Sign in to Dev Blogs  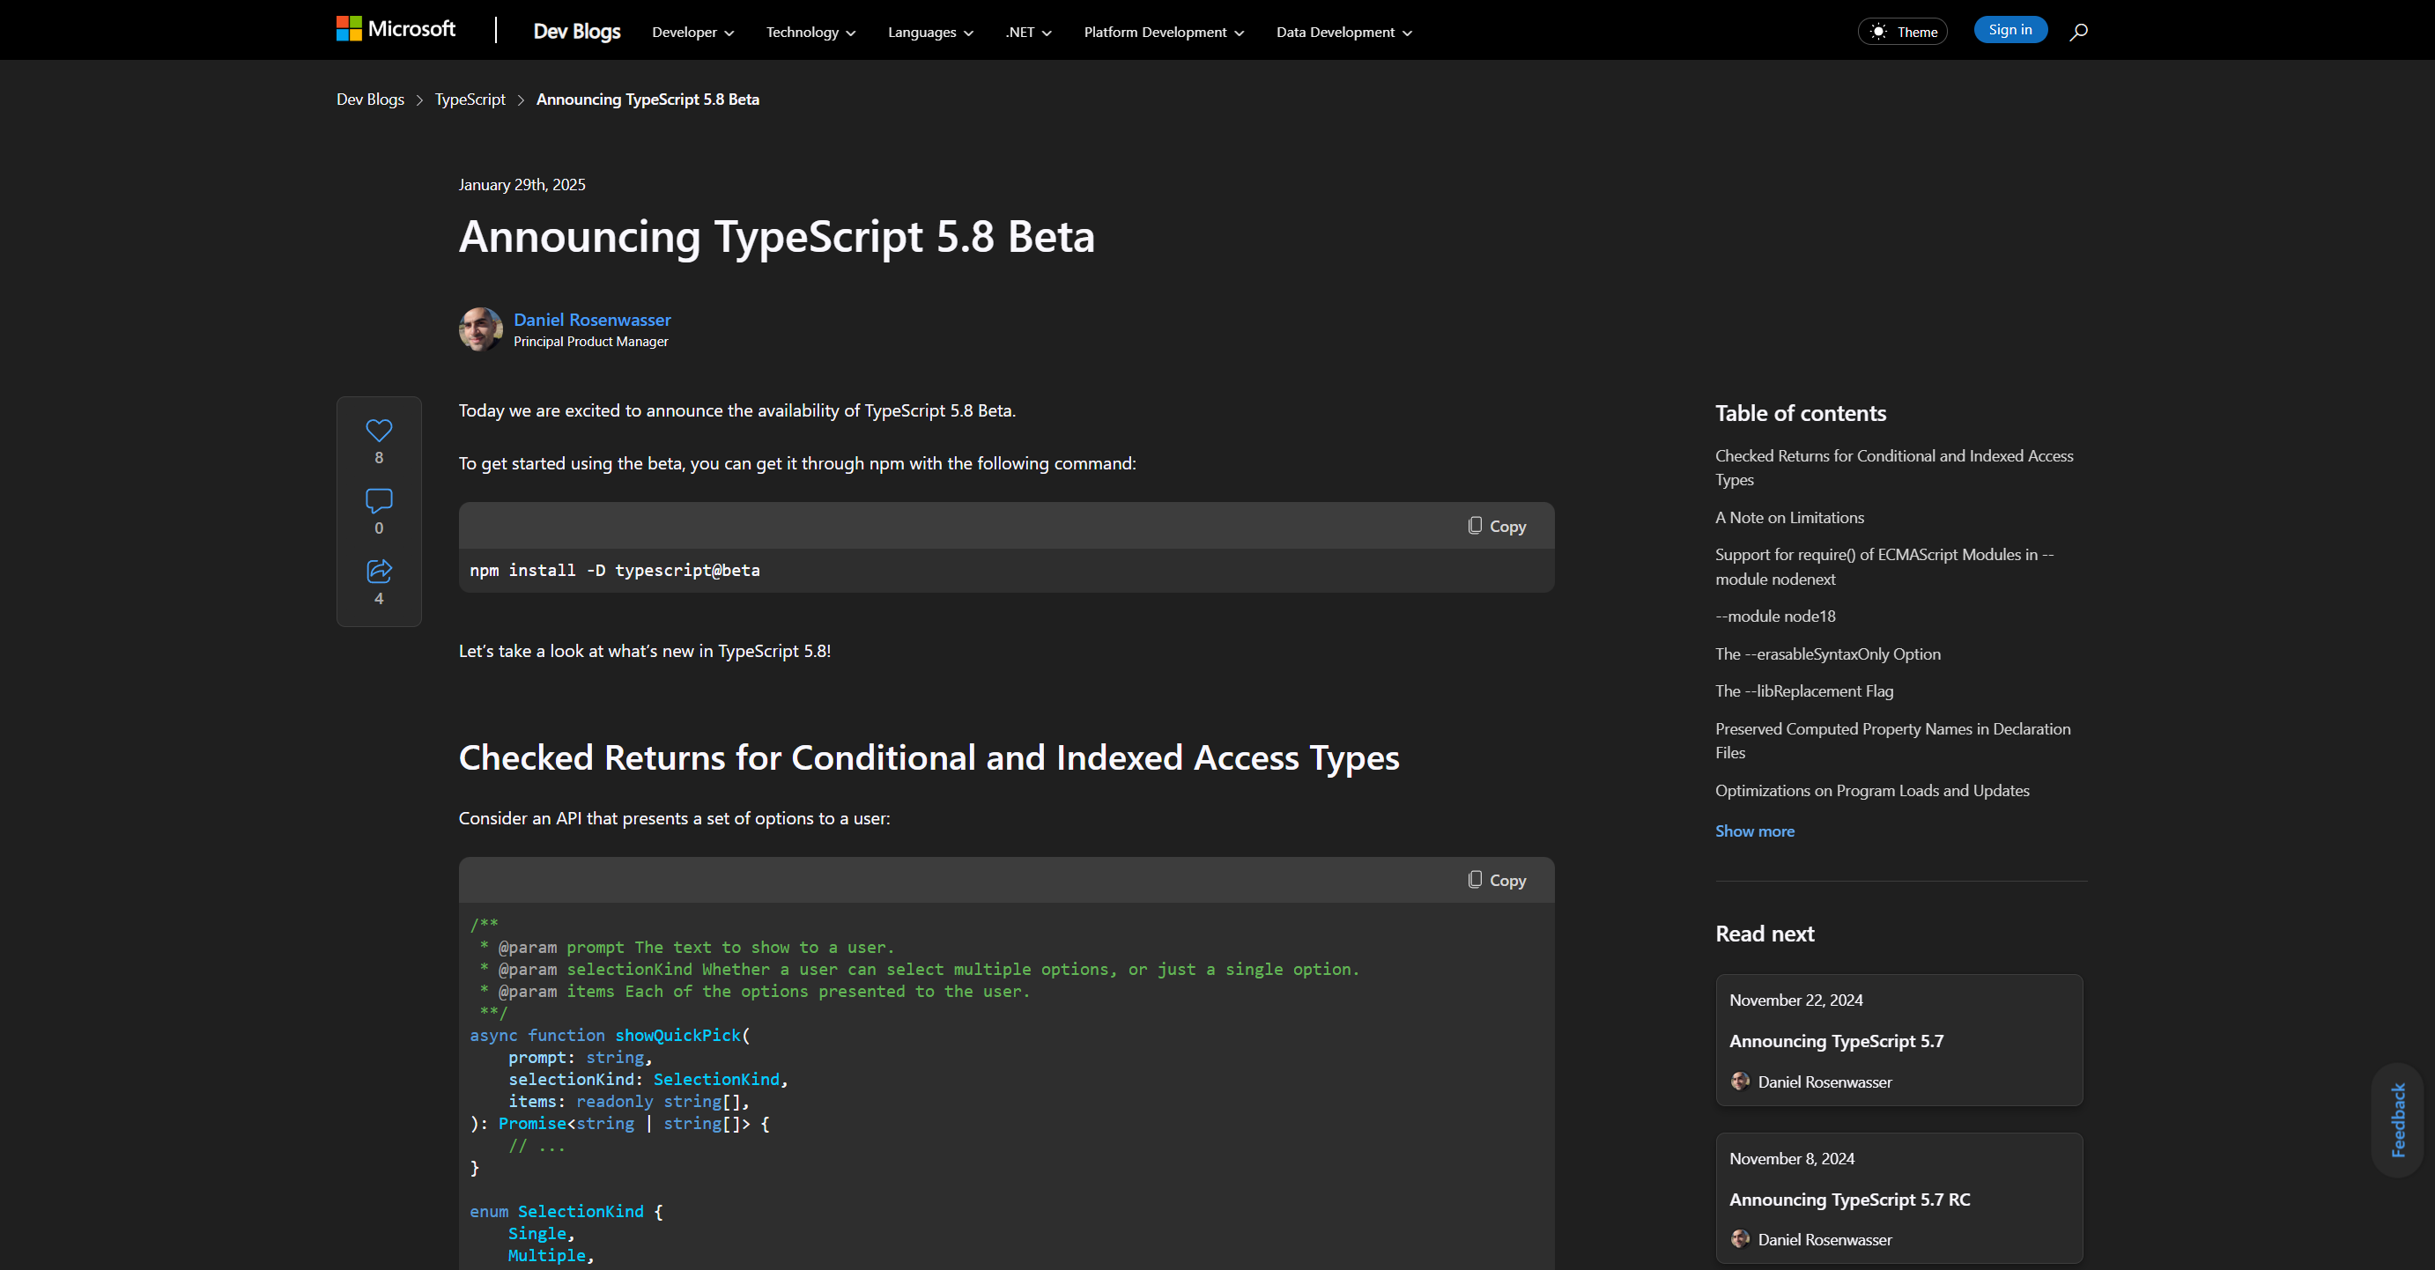pyautogui.click(x=2009, y=29)
